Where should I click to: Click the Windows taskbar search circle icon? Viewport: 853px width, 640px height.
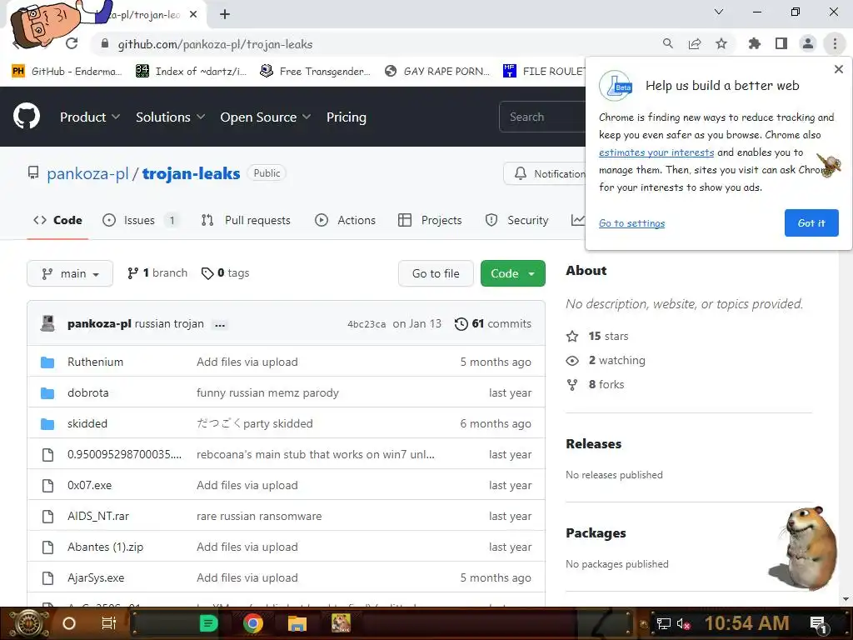(x=69, y=623)
